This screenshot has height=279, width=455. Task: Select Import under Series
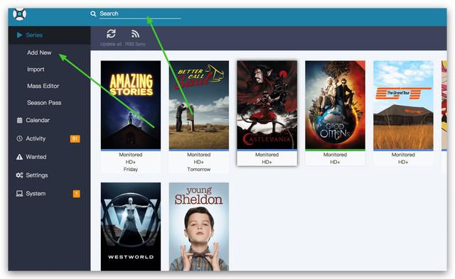[x=36, y=70]
